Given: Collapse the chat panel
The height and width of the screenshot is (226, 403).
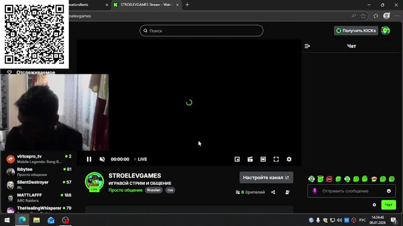Looking at the screenshot, I should click(307, 46).
